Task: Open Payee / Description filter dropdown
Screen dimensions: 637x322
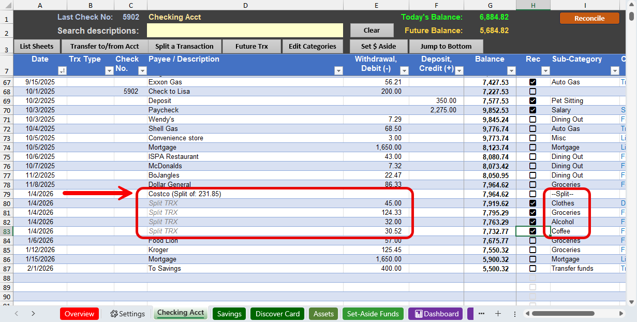Action: pos(338,71)
